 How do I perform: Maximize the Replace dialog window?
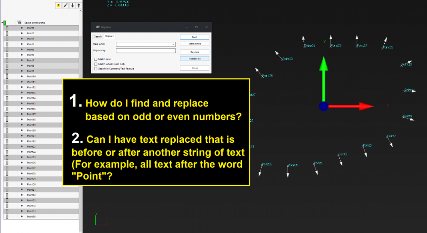[x=196, y=27]
